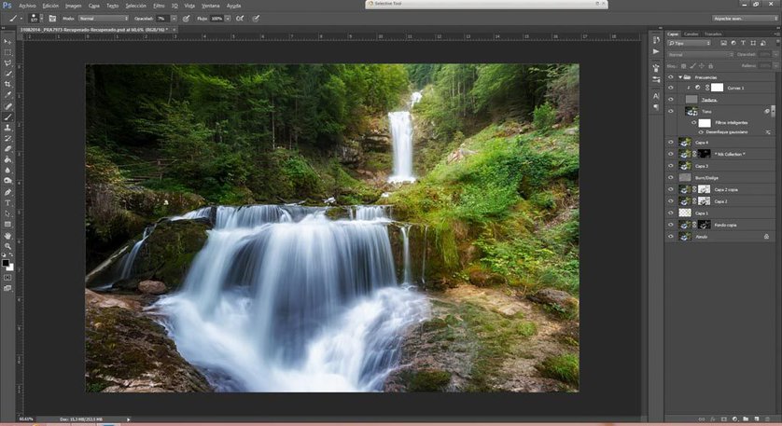Switch to the Canales tab
The height and width of the screenshot is (426, 782).
691,34
